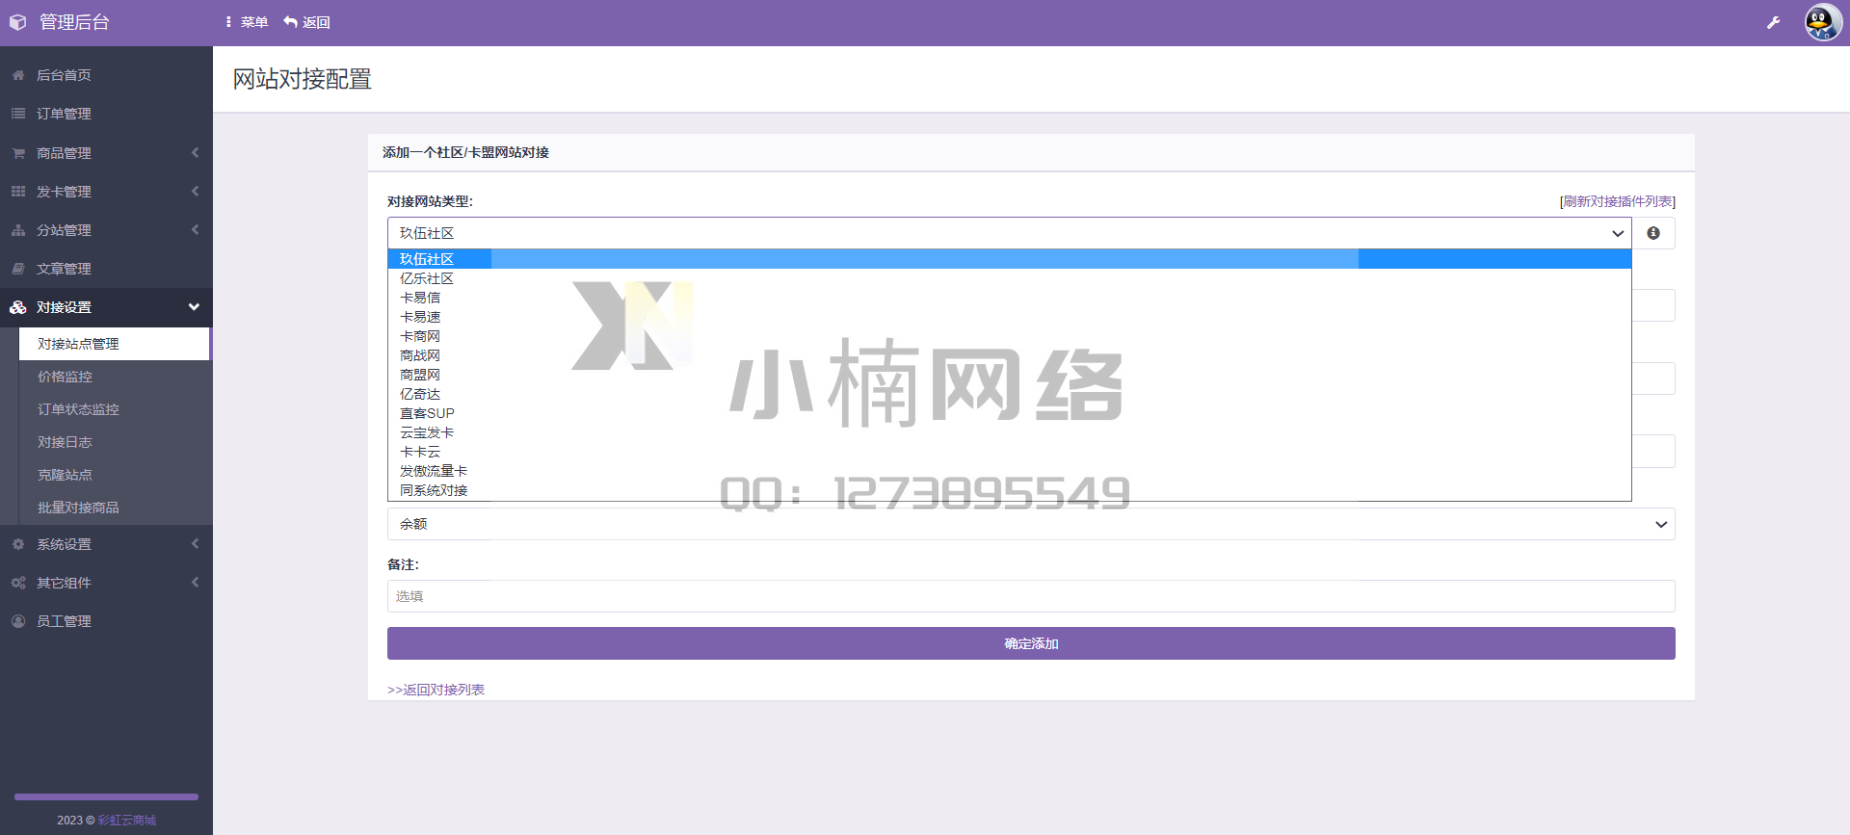This screenshot has width=1850, height=835.
Task: Select 玖伍社区 option in the list
Action: [x=1009, y=259]
